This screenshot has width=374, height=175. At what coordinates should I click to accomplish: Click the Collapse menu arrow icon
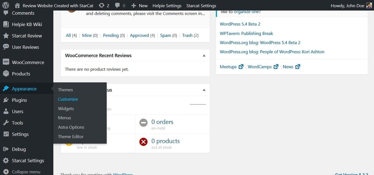pos(6,172)
